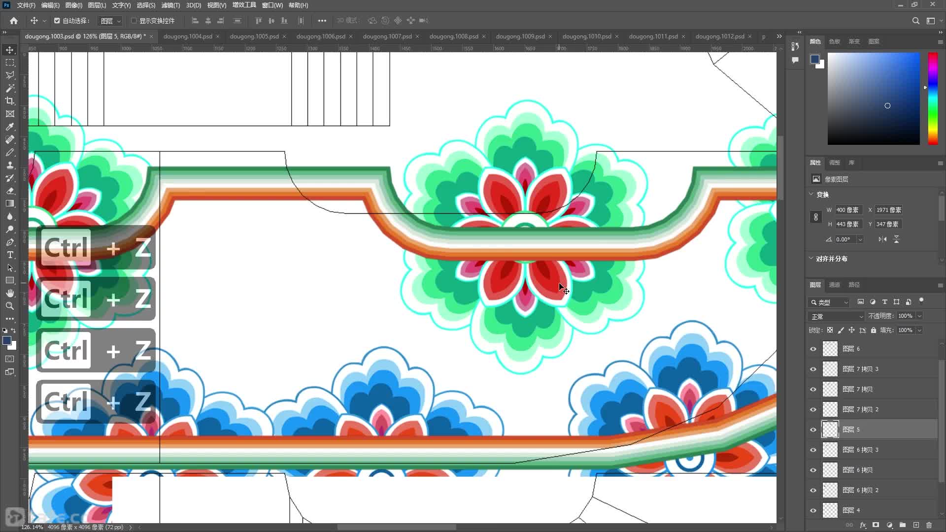Image resolution: width=946 pixels, height=532 pixels.
Task: Hide layer 图层 7 拷贝 3
Action: [813, 369]
